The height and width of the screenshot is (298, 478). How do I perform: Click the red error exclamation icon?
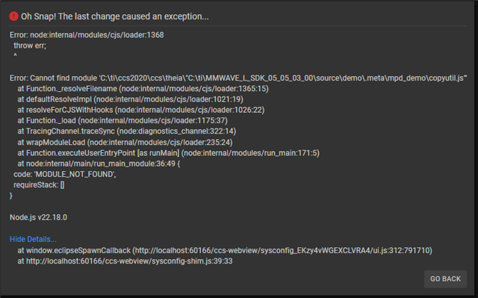13,16
